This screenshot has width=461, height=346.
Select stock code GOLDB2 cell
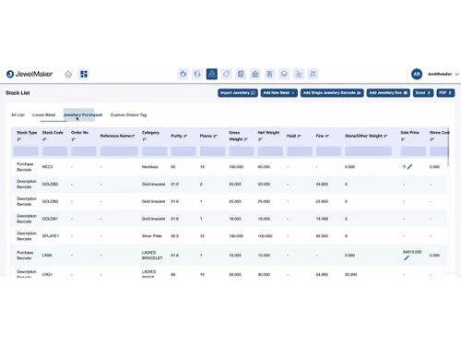pos(50,201)
